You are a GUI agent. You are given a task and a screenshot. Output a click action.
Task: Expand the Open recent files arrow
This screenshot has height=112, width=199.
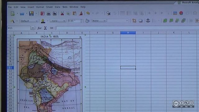coord(26,13)
